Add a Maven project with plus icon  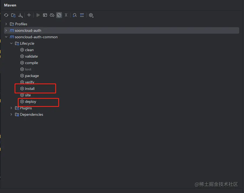(29, 15)
